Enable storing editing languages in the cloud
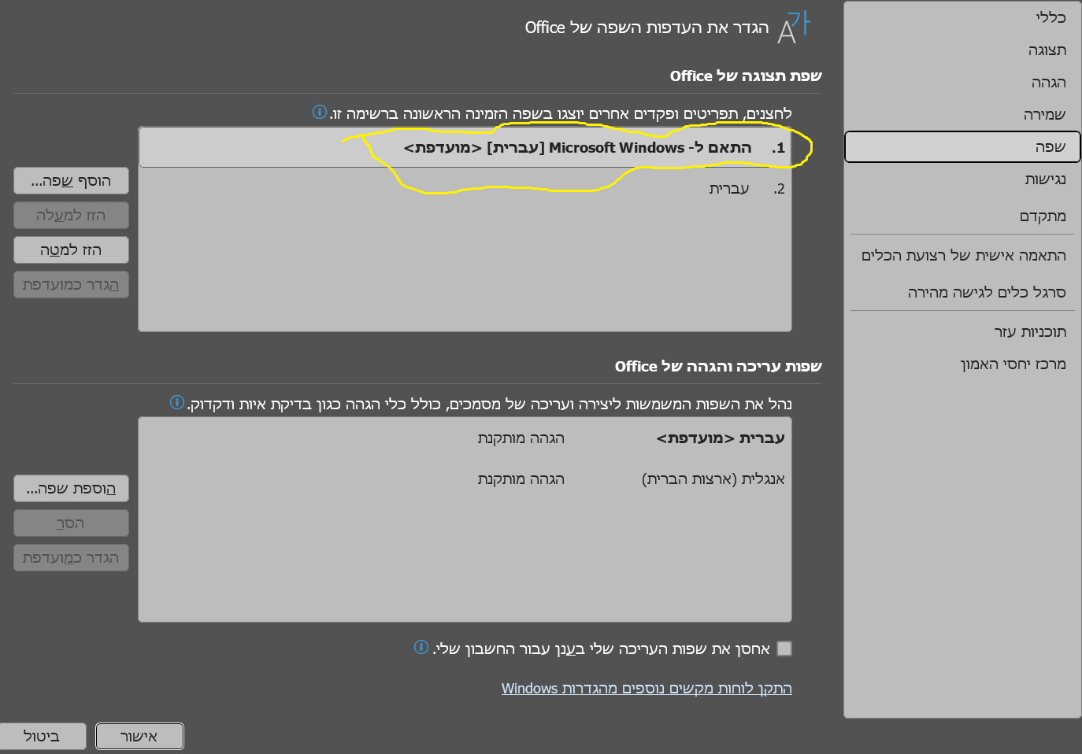This screenshot has width=1082, height=754. pos(784,648)
